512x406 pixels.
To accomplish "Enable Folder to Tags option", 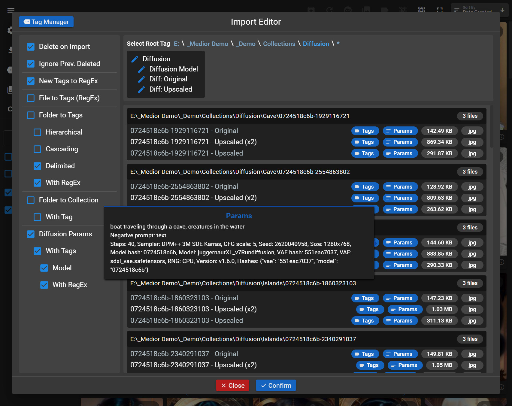I will (31, 115).
